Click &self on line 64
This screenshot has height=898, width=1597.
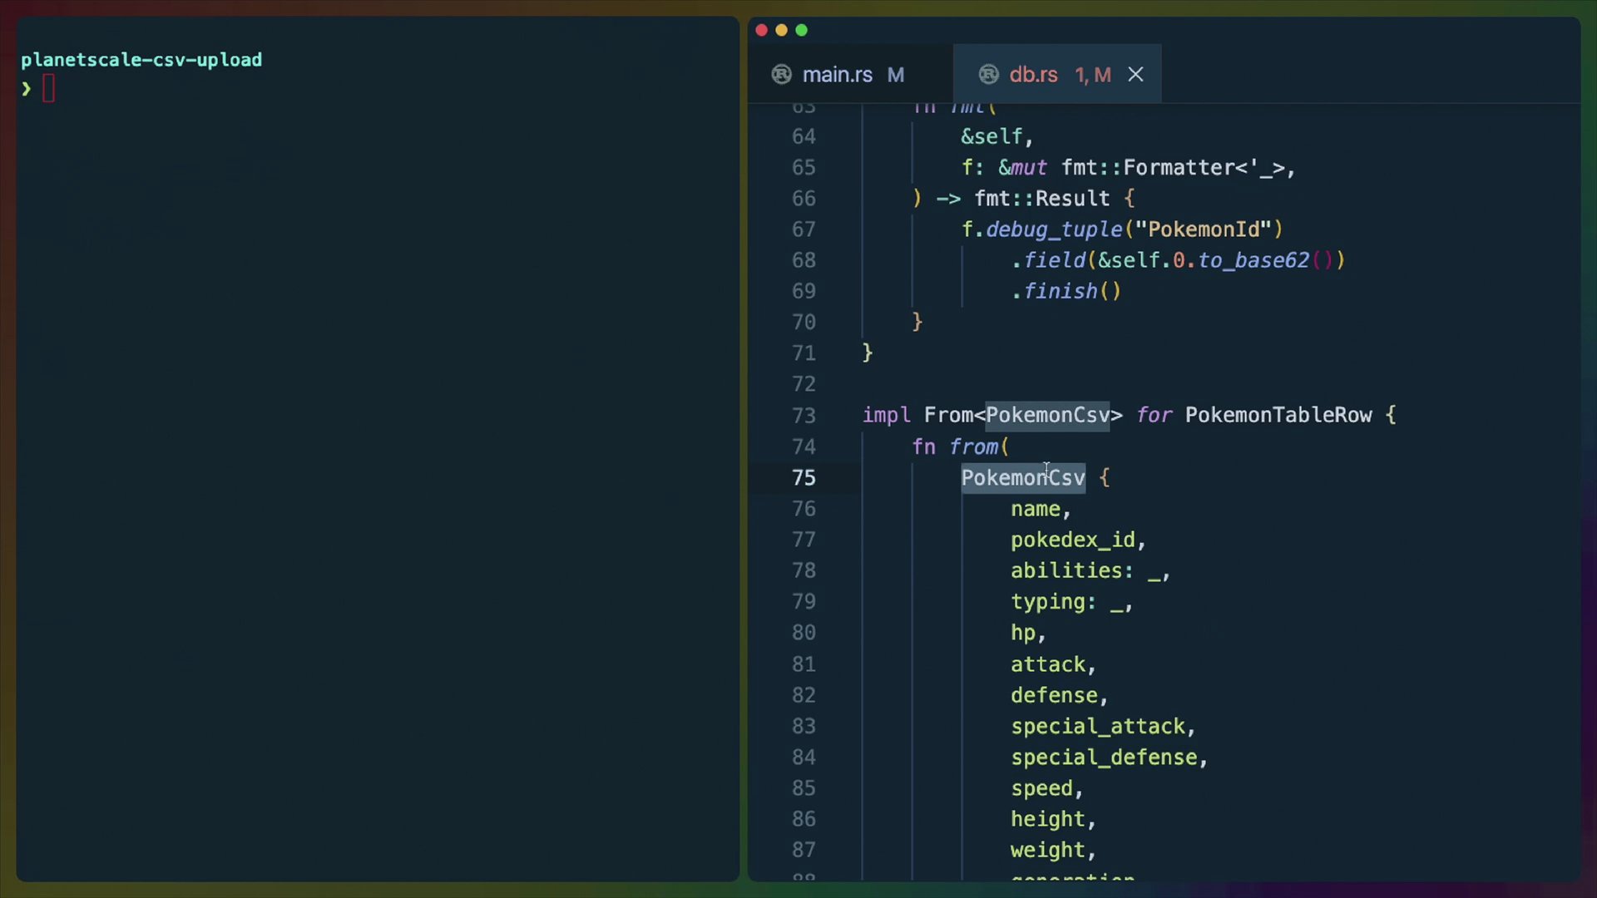pos(991,136)
